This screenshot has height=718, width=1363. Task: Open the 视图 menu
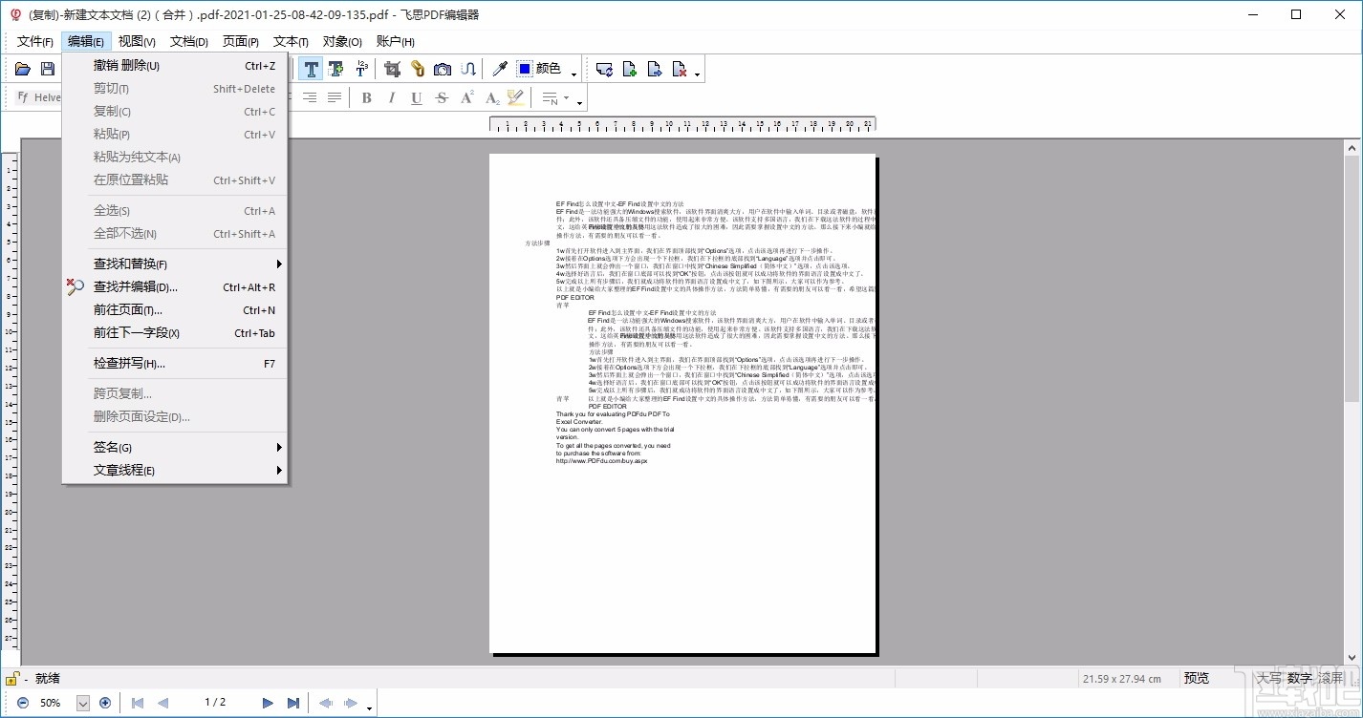click(137, 41)
